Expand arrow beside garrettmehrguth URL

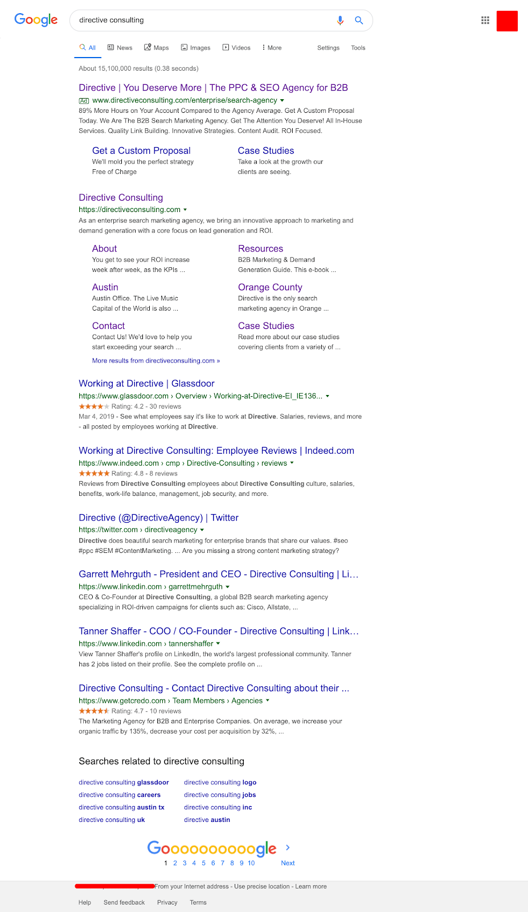228,587
